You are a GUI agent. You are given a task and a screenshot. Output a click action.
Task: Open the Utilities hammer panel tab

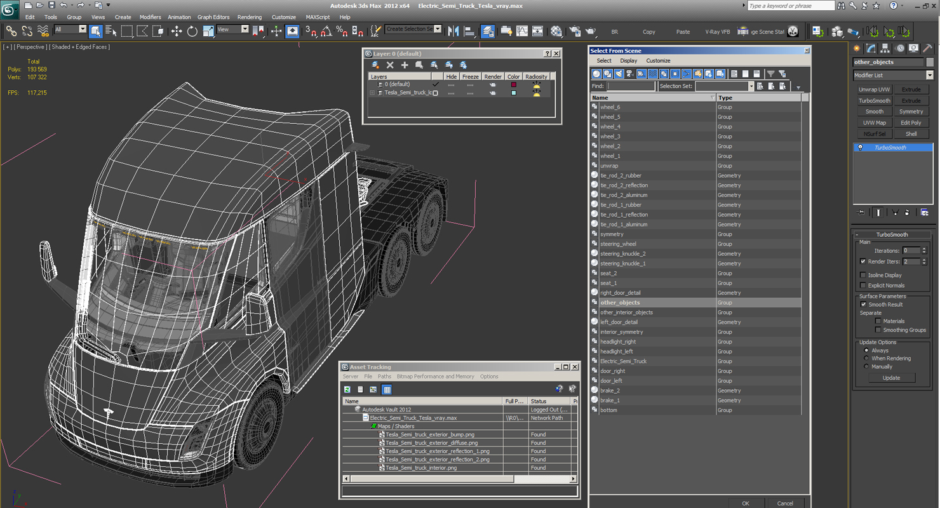pyautogui.click(x=928, y=48)
